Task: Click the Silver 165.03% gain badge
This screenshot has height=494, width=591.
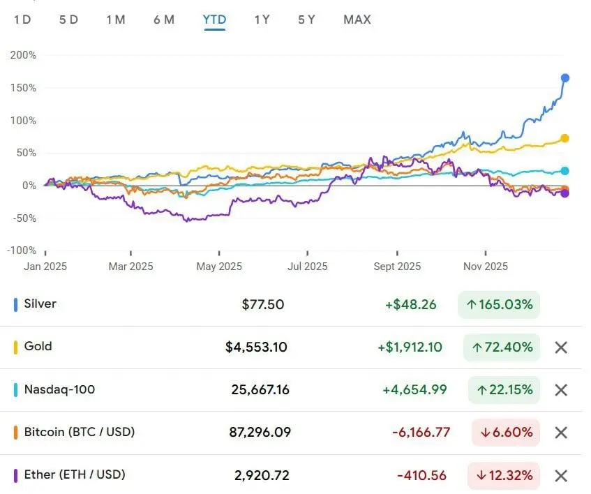Action: 498,304
